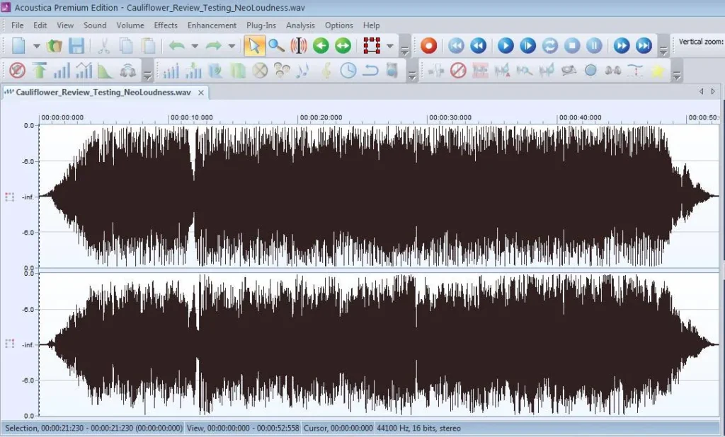Click the red dotted selection rectangle icon
The width and height of the screenshot is (725, 437).
(x=372, y=46)
